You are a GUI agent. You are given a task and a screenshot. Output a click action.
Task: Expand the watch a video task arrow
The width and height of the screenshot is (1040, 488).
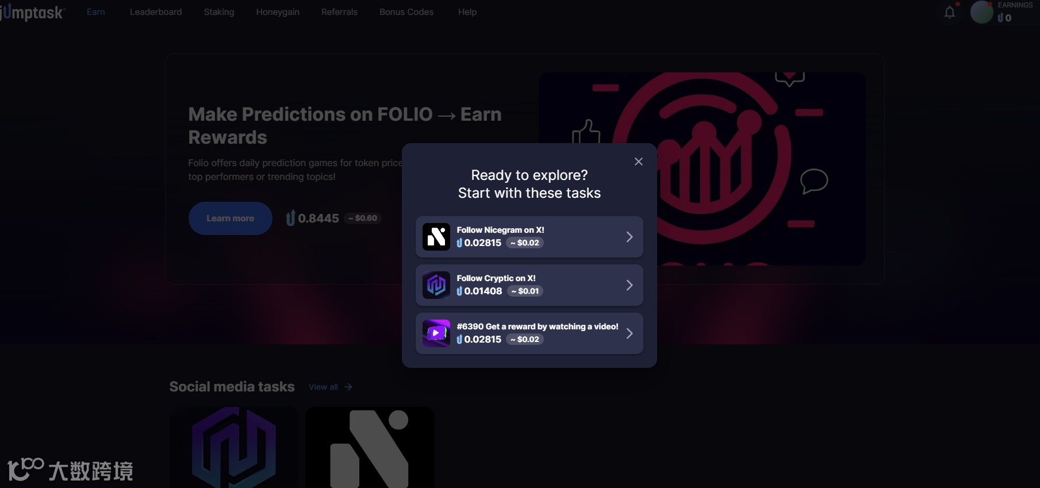(x=630, y=333)
